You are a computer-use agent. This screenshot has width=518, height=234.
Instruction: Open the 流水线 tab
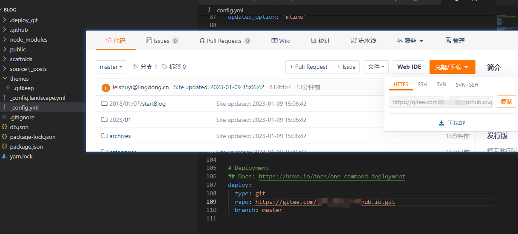tap(364, 41)
